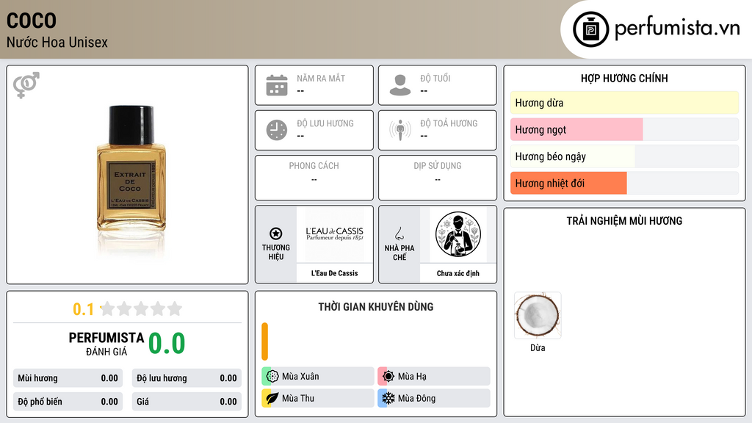Click the yellow 0.1 user rating value

[83, 309]
